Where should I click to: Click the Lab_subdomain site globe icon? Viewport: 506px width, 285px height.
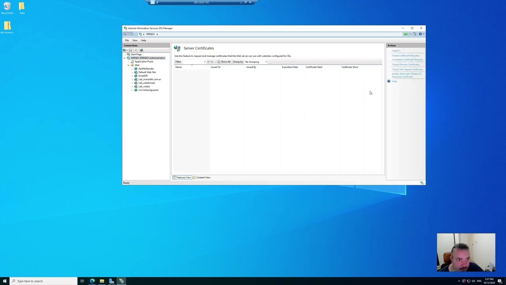pos(136,83)
